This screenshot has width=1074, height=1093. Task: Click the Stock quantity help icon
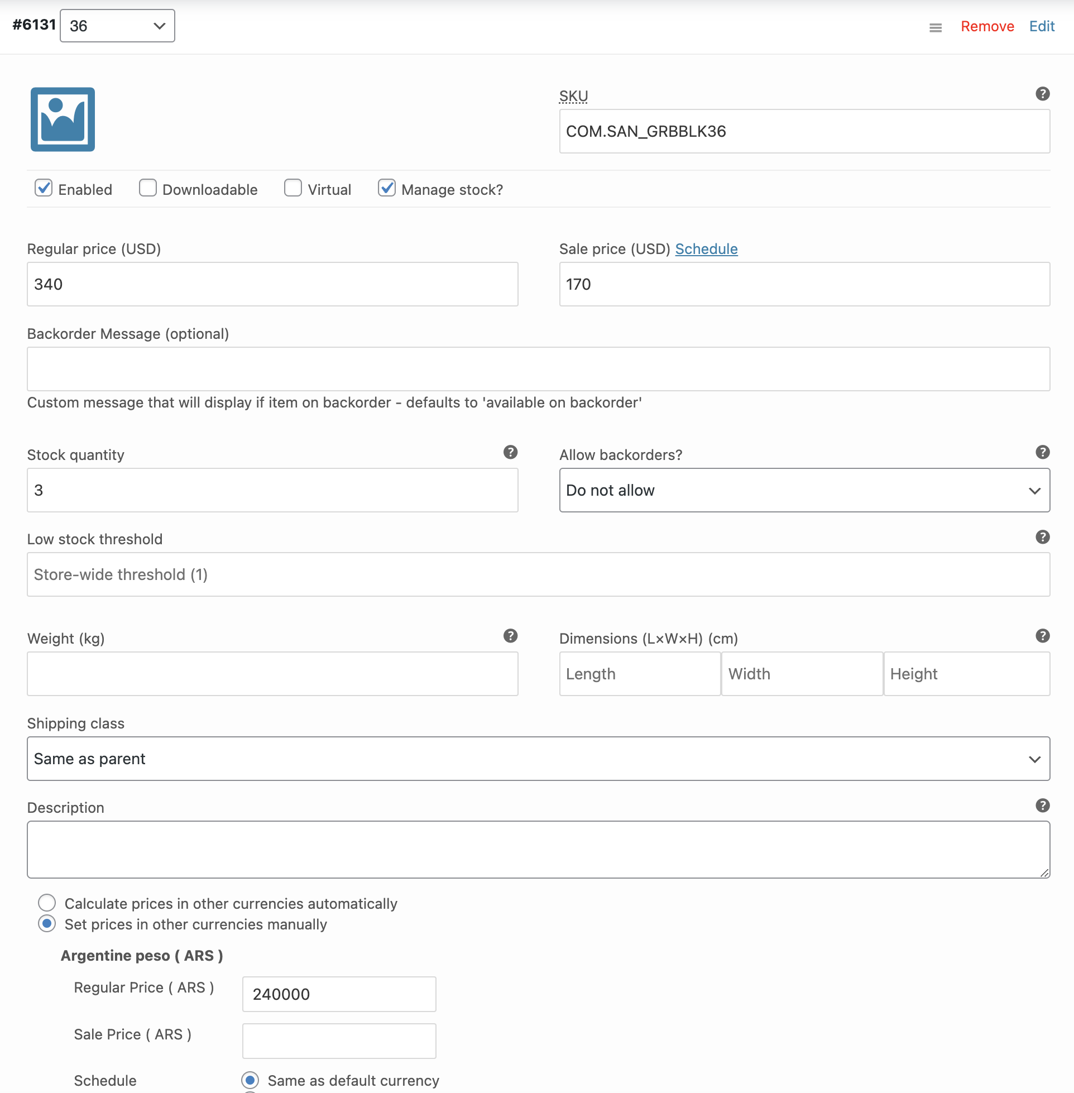coord(510,452)
